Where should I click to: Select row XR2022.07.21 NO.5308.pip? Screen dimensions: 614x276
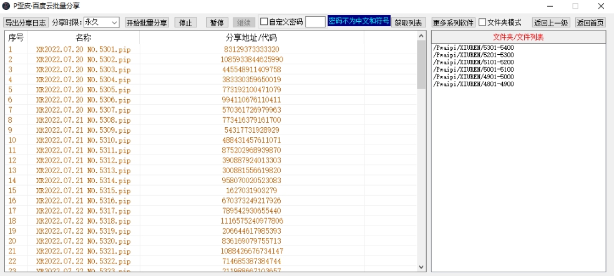[211, 120]
